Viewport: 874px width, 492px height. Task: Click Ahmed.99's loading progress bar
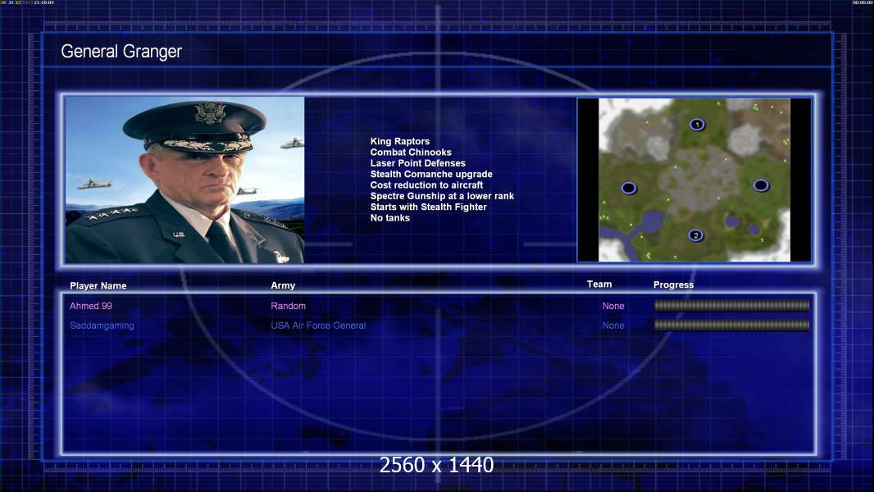pyautogui.click(x=731, y=305)
